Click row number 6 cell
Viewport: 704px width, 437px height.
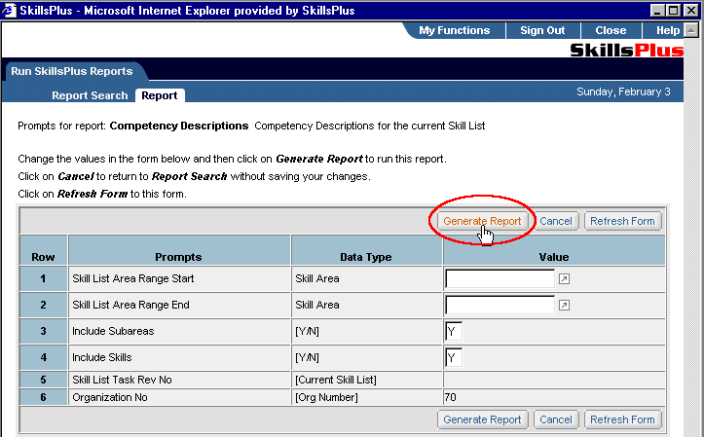43,397
